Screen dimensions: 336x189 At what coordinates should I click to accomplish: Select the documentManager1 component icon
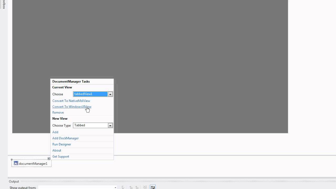tap(16, 163)
